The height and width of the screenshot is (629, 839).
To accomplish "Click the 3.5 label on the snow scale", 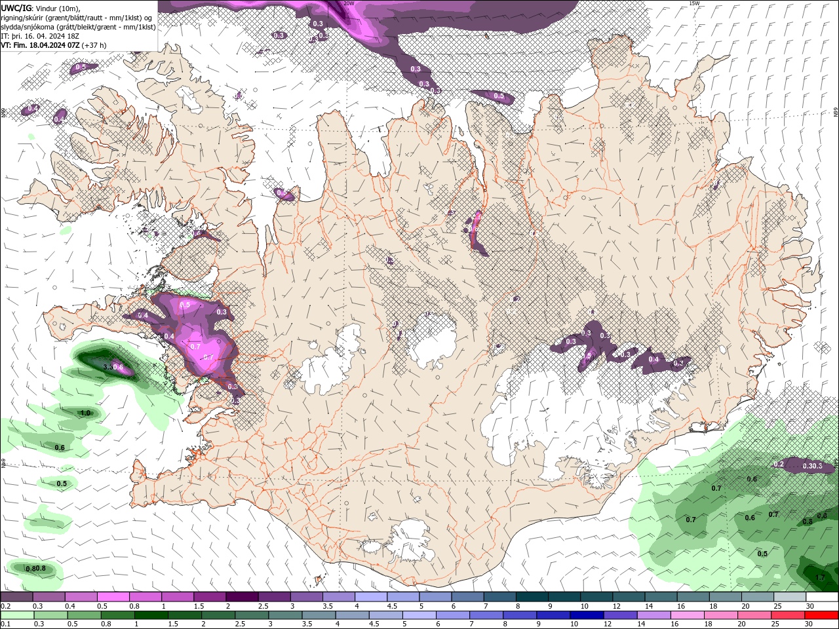I will coord(328,607).
